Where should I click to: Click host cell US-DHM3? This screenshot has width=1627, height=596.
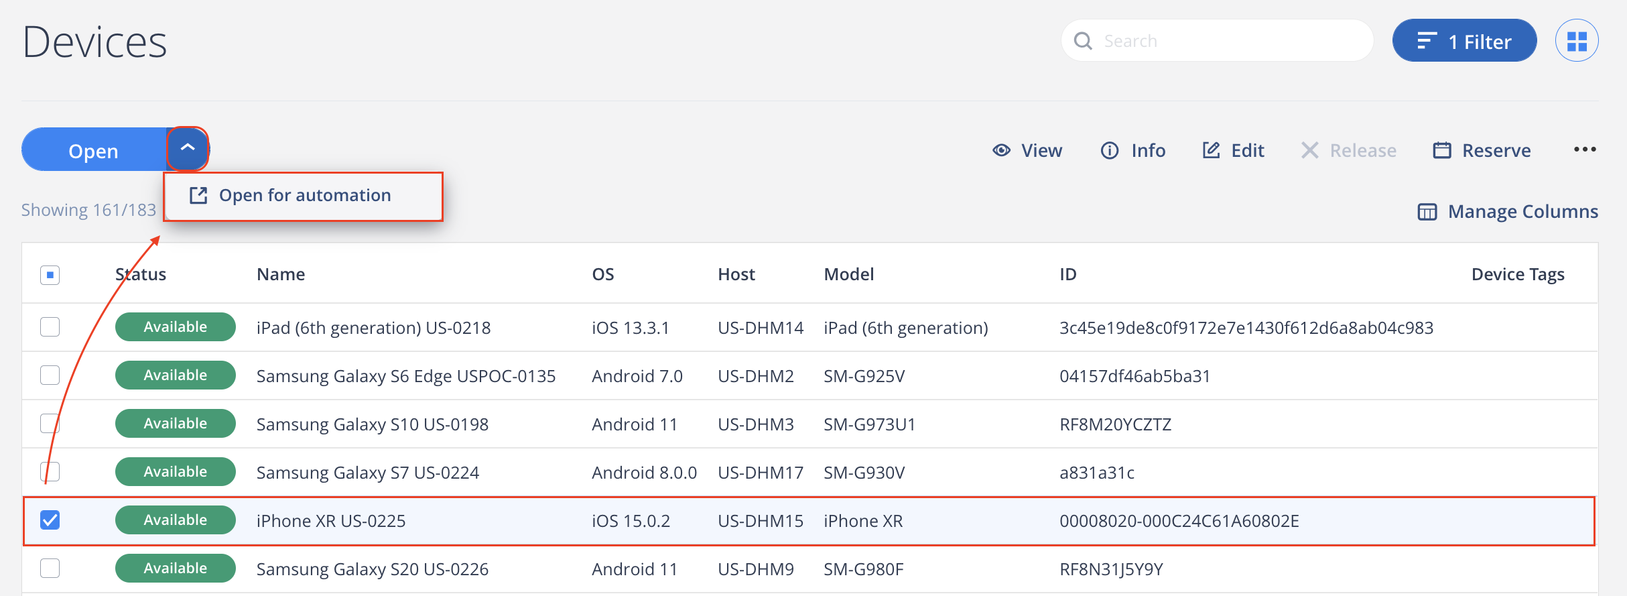[x=756, y=424]
